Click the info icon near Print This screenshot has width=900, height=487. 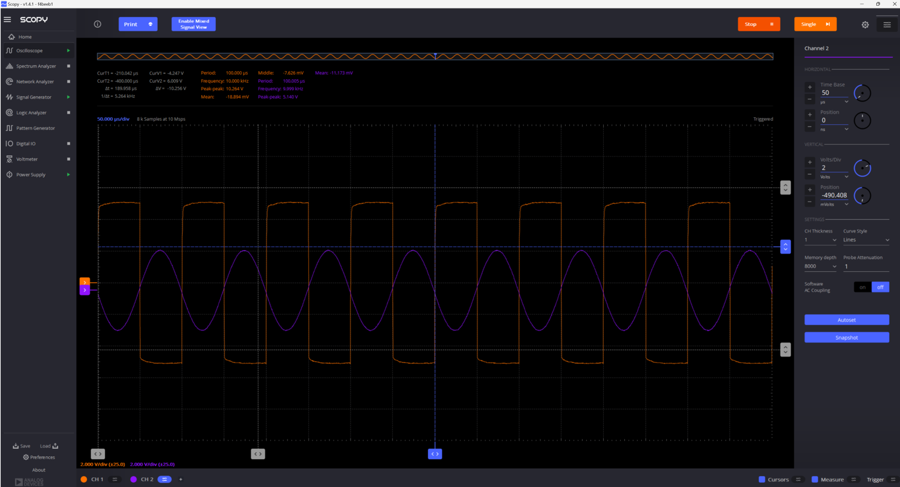(x=97, y=24)
